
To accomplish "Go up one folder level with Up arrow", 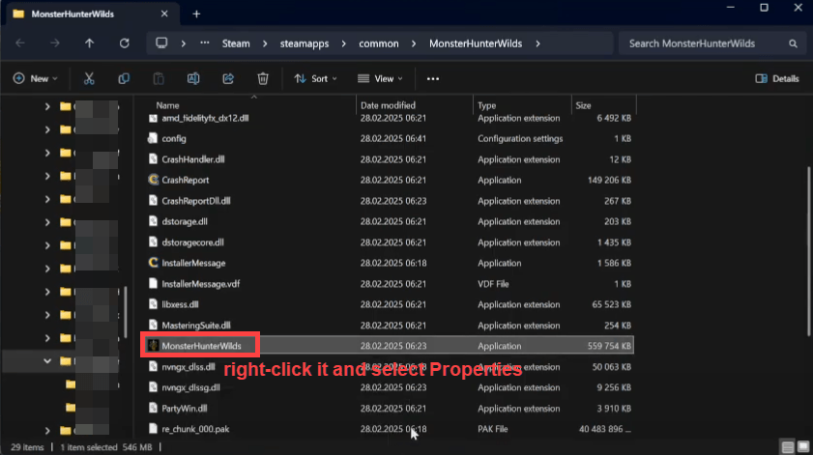I will (90, 43).
